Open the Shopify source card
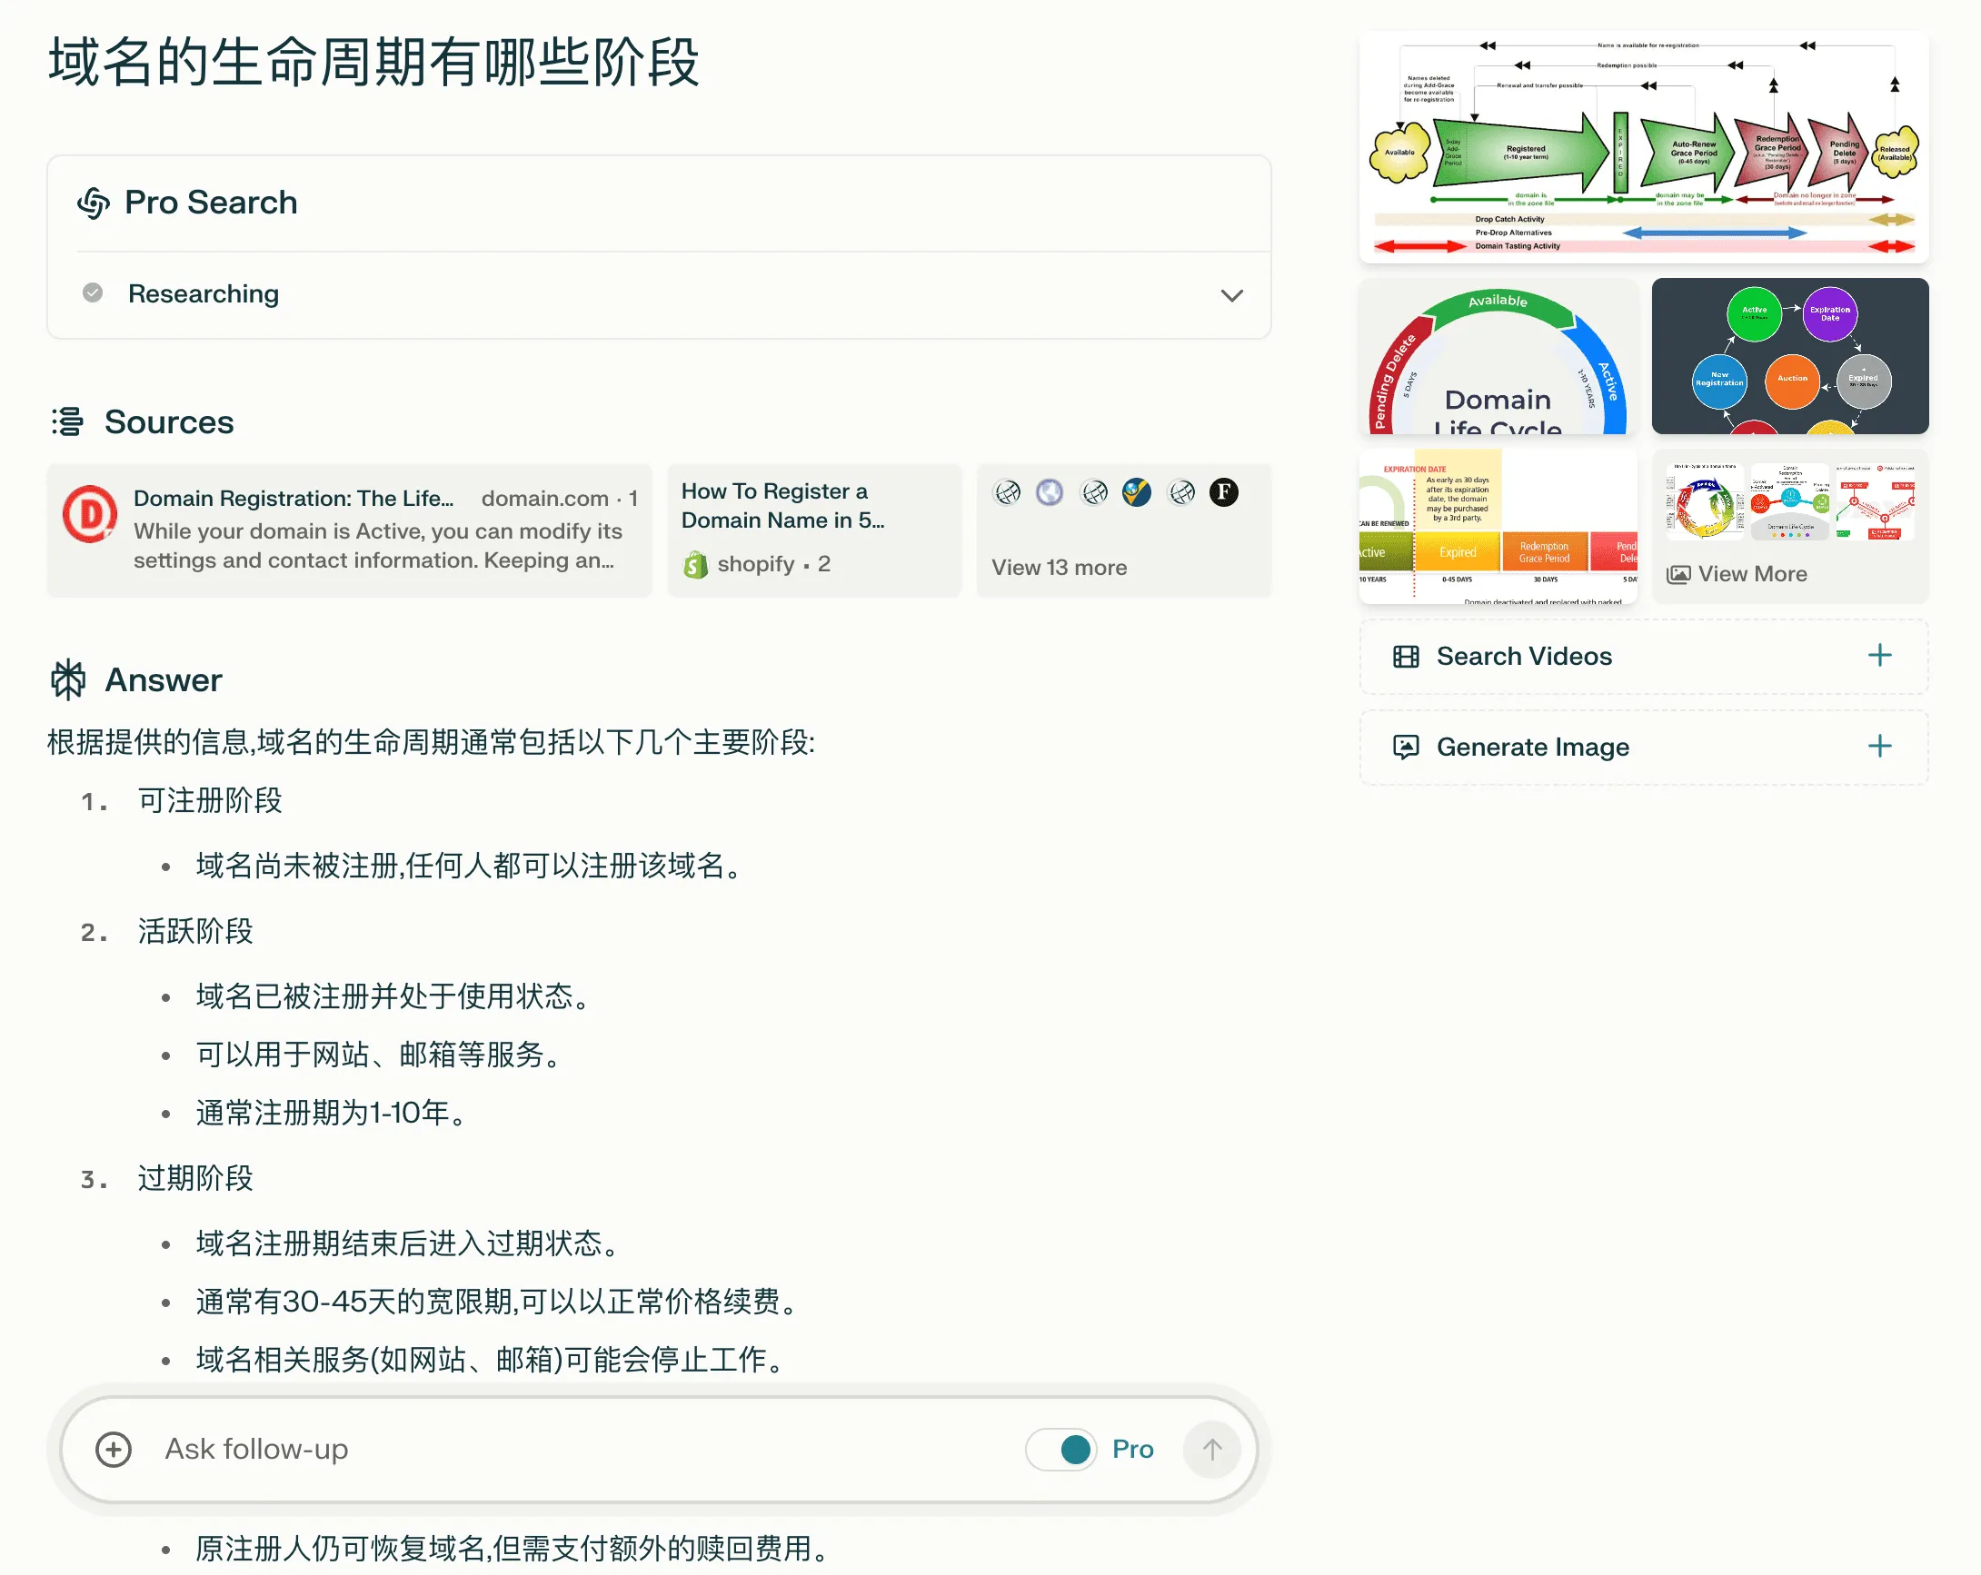Screen dimensions: 1981x1575 (814, 530)
